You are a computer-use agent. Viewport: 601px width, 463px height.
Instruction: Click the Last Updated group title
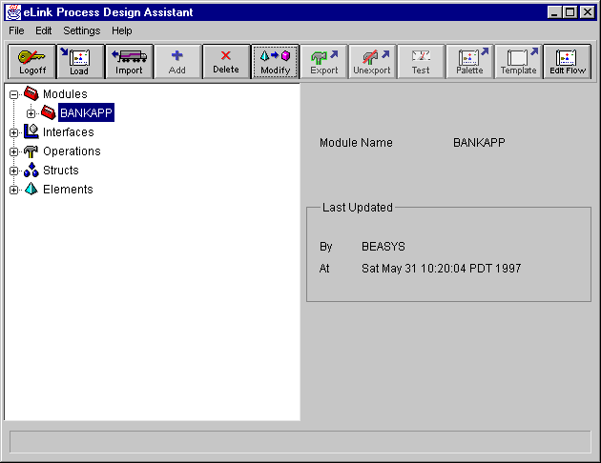[x=357, y=208]
